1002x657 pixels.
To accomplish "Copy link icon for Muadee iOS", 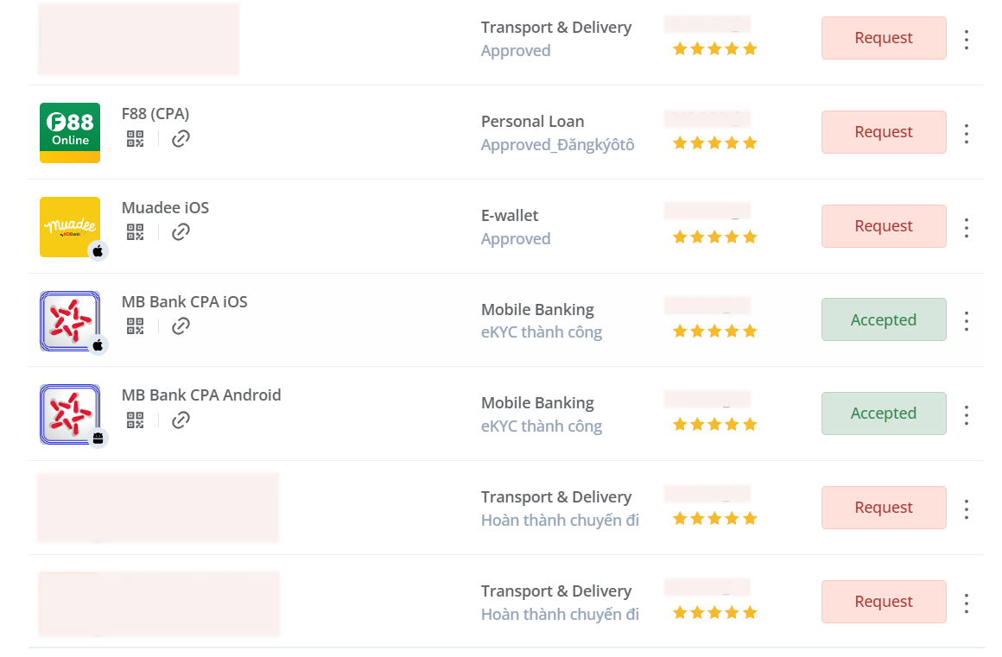I will point(181,231).
